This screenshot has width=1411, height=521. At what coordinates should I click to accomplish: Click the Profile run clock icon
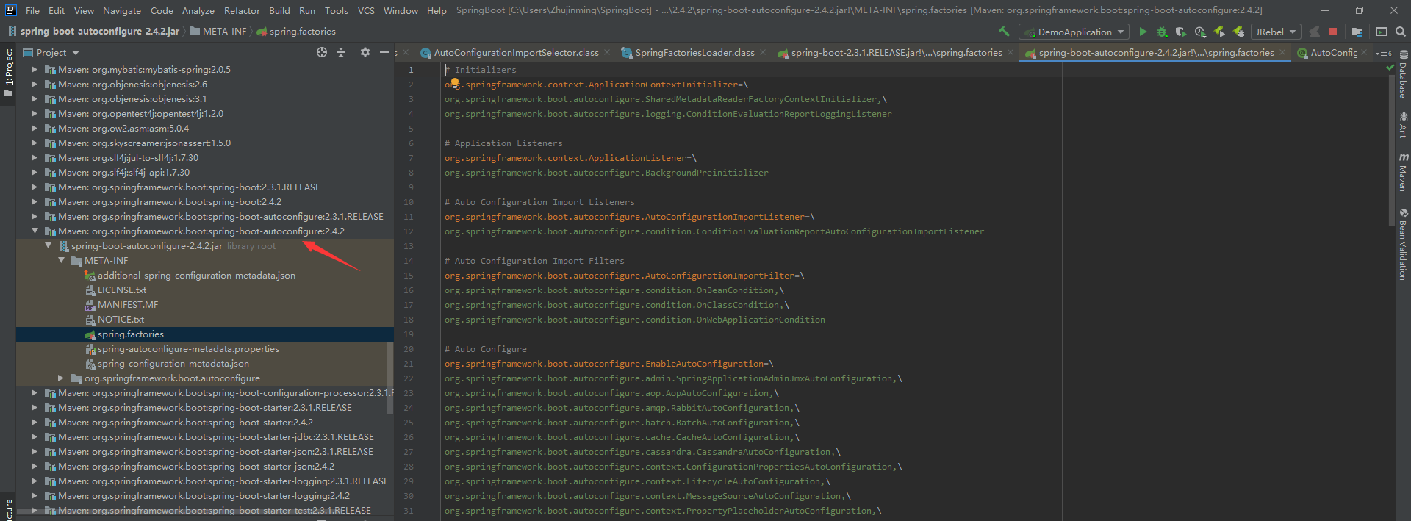click(x=1200, y=32)
